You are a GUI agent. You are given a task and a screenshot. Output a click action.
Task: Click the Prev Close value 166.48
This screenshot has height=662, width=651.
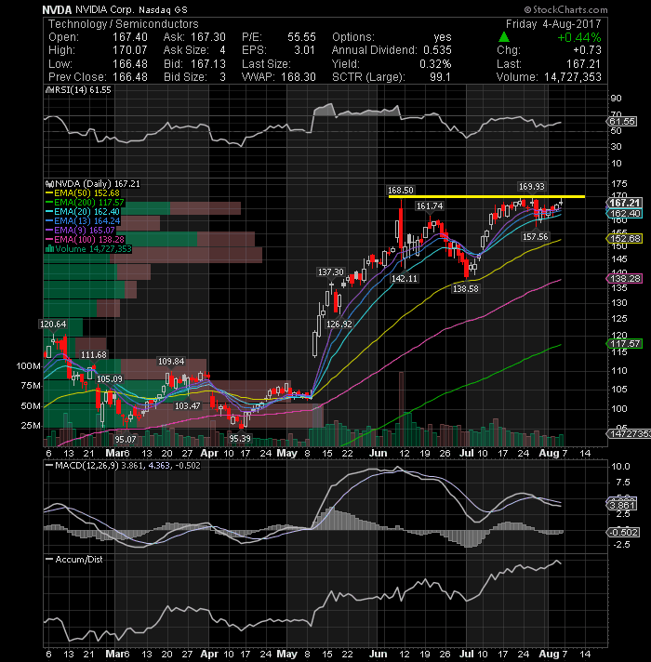(129, 77)
